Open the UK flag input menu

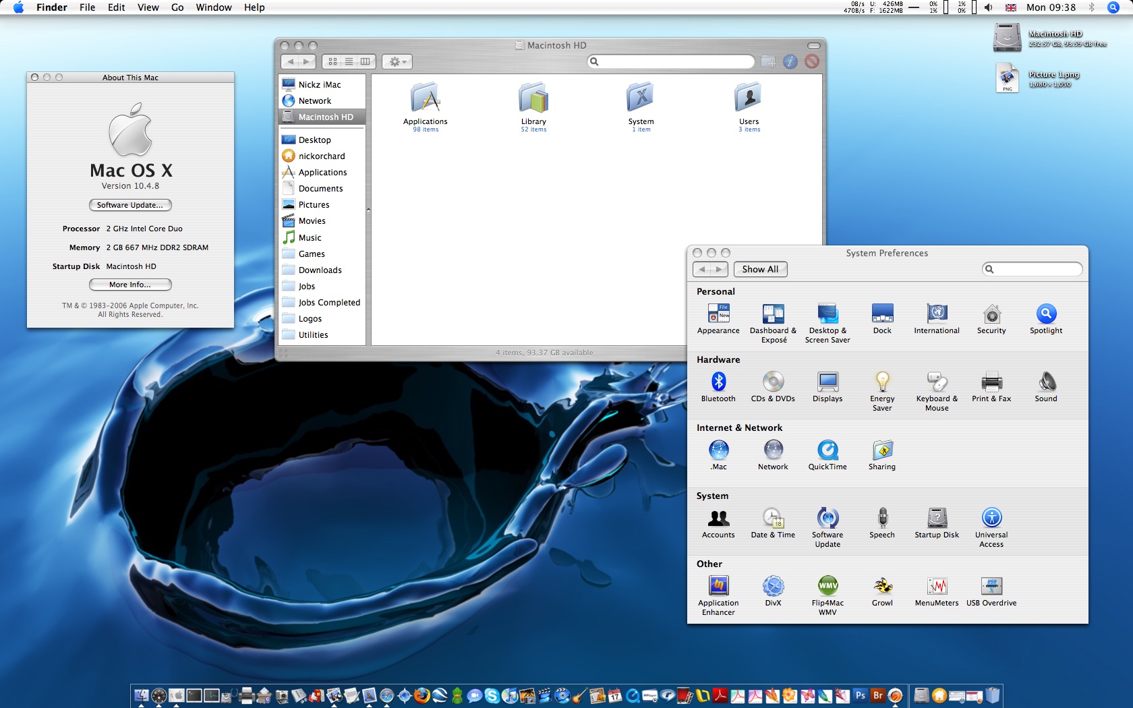1010,7
